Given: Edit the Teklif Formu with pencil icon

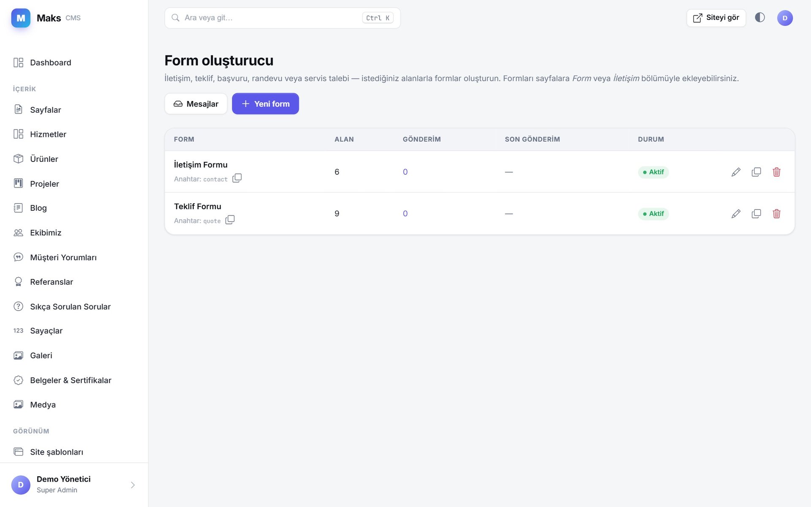Looking at the screenshot, I should pos(736,214).
